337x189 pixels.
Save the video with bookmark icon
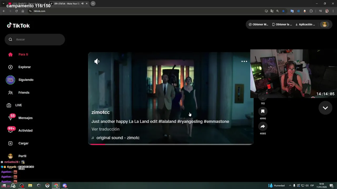coord(263,111)
